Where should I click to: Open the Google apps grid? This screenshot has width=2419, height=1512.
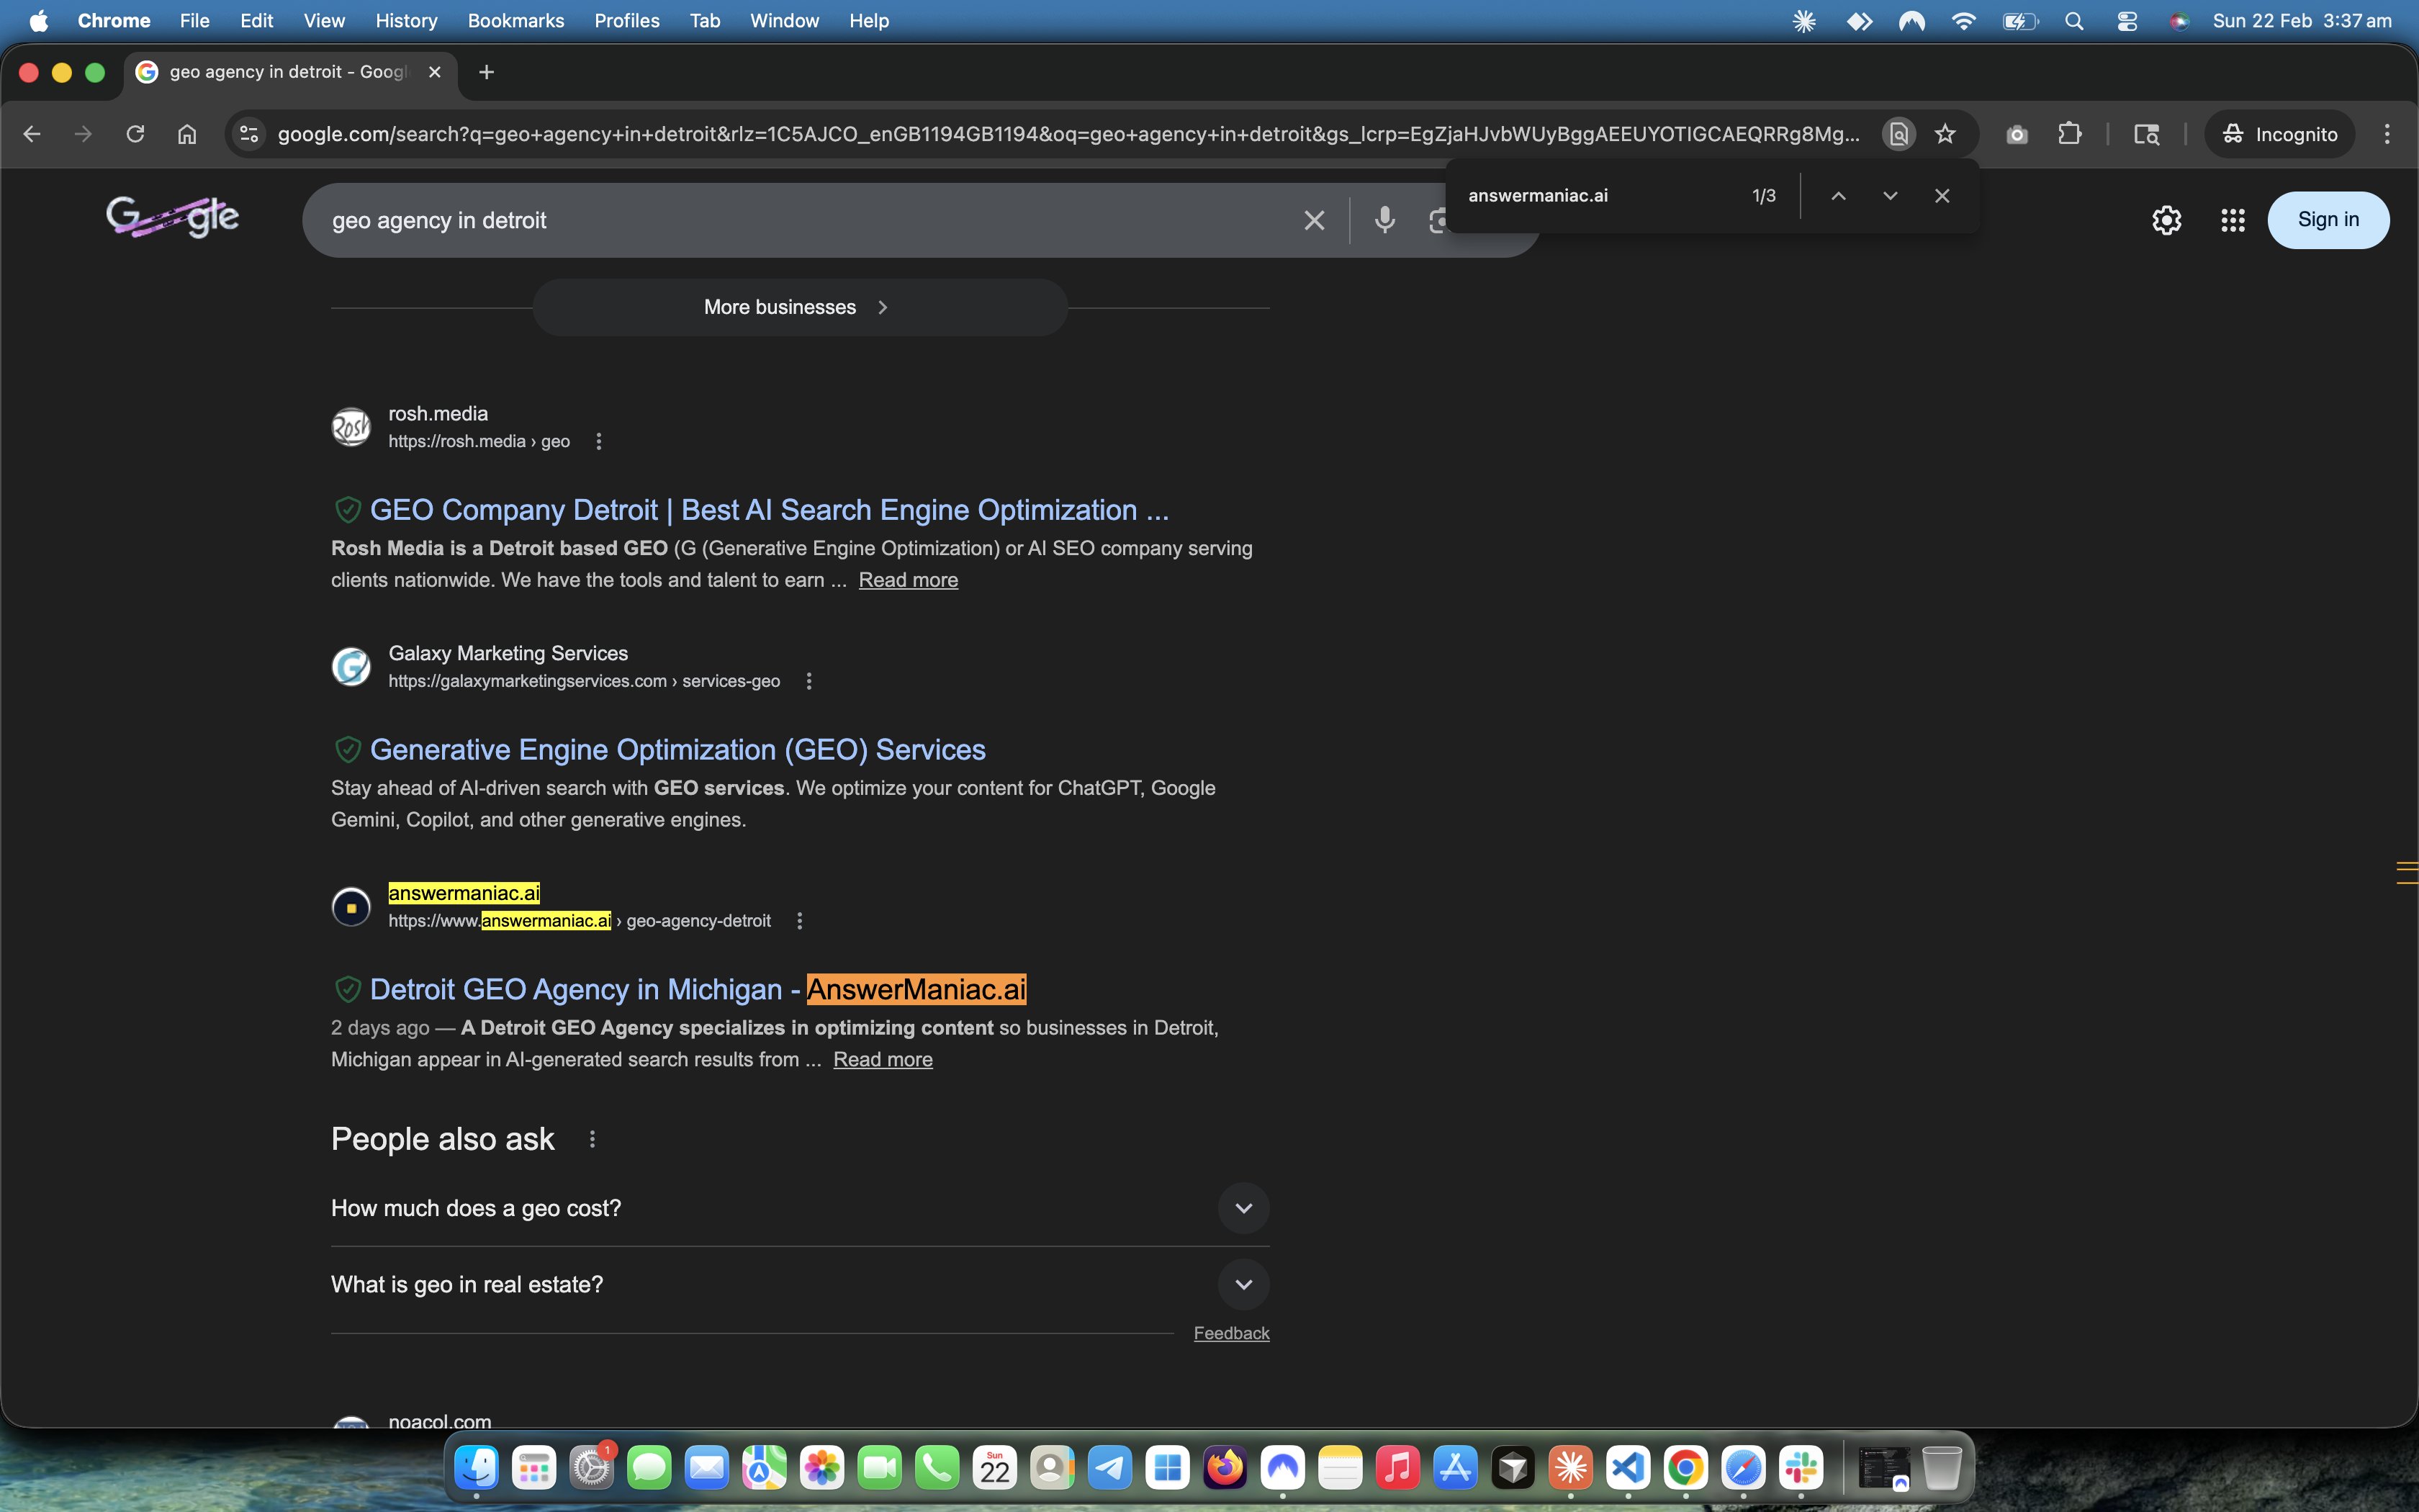(x=2232, y=220)
